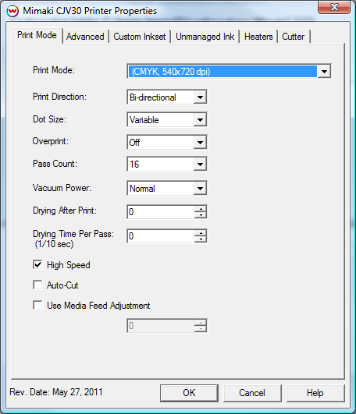Expand the Print Direction dropdown
356x414 pixels.
(x=200, y=97)
